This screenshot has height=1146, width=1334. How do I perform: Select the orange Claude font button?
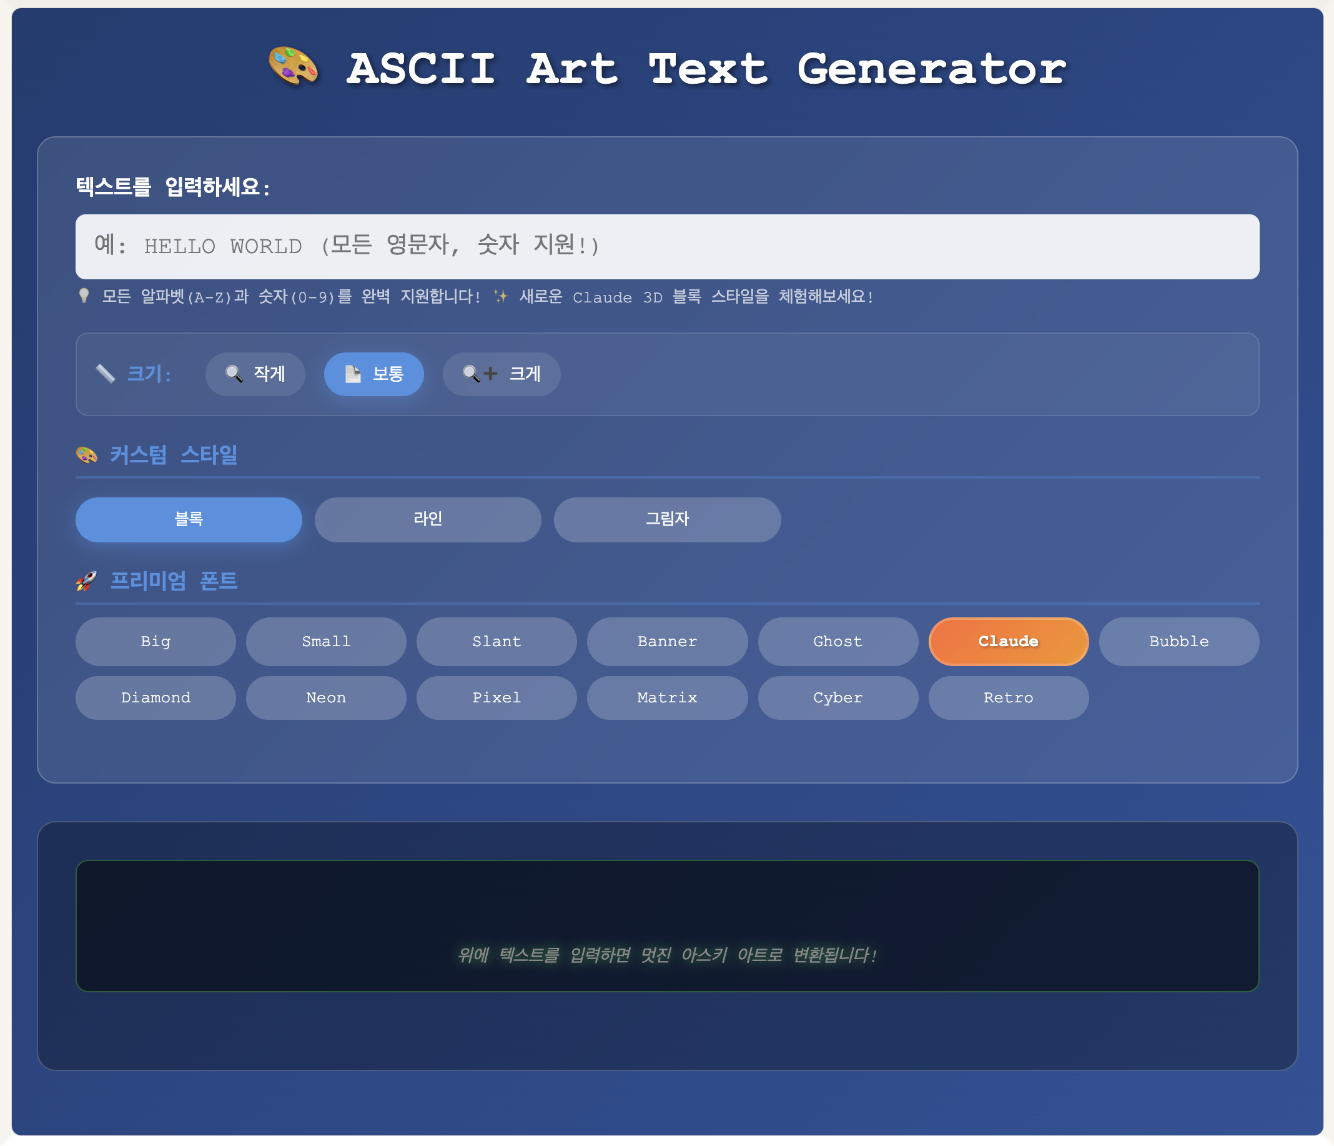(1008, 642)
